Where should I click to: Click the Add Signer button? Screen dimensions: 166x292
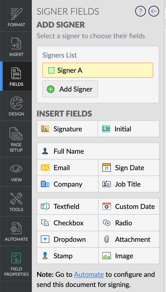click(x=70, y=89)
